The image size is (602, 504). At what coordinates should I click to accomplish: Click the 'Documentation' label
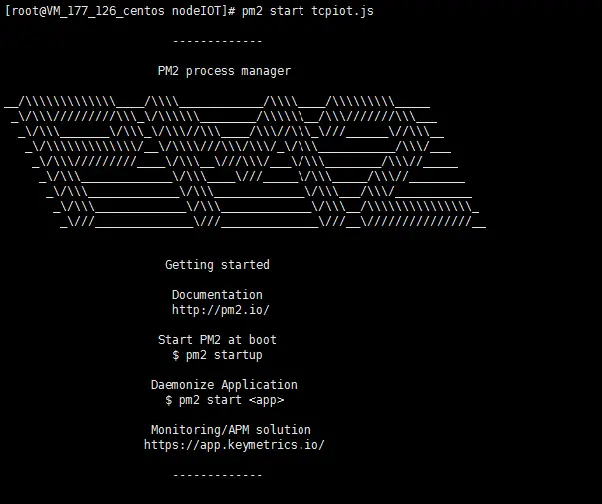coord(217,295)
